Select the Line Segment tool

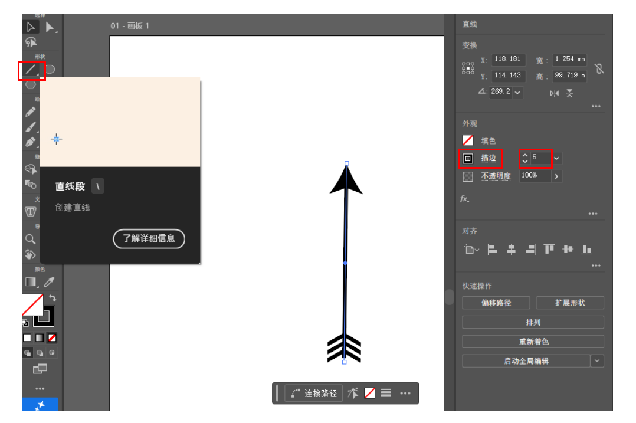(x=31, y=70)
